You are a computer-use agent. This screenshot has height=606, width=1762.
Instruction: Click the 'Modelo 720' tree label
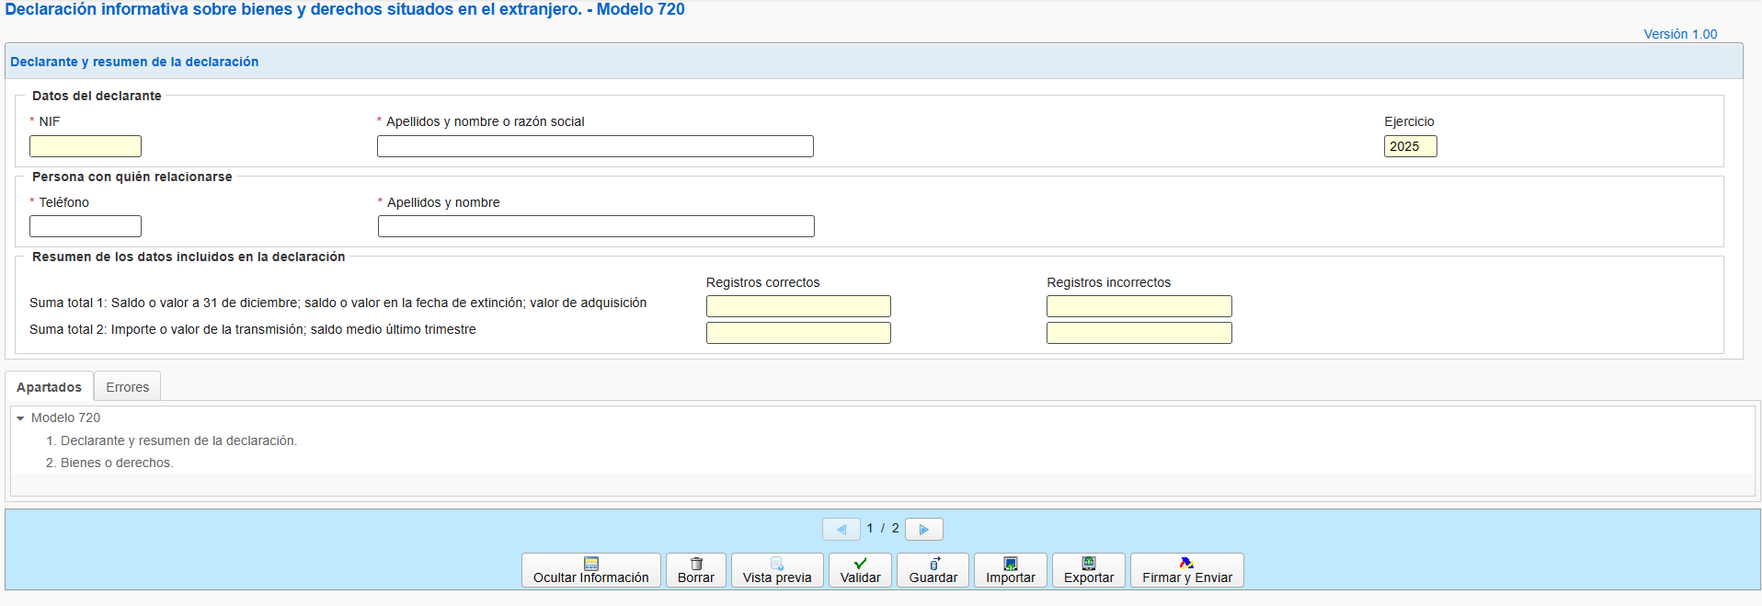pyautogui.click(x=65, y=417)
